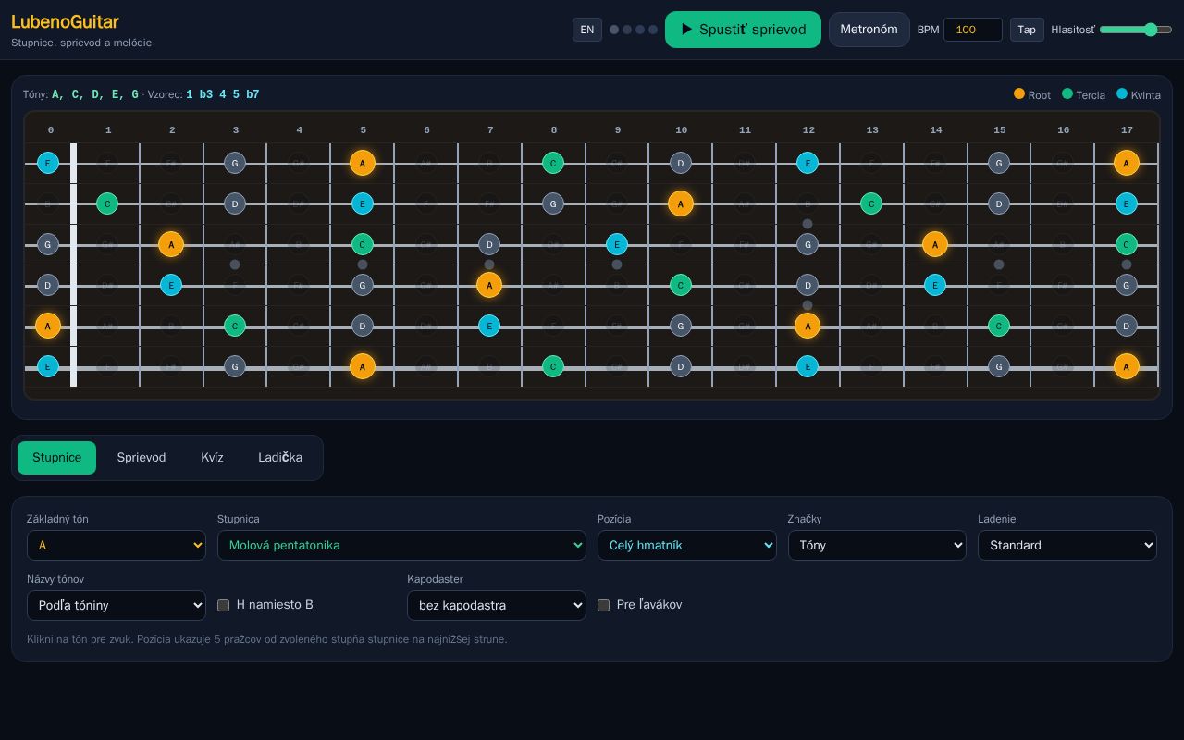Play C note at fret 3, A string
Image resolution: width=1184 pixels, height=740 pixels.
click(x=235, y=326)
